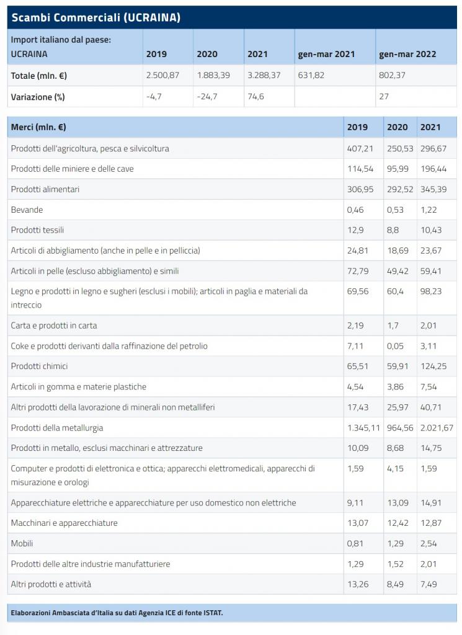Image resolution: width=462 pixels, height=635 pixels.
Task: Click the 2.021,67 metallurgy value
Action: click(x=437, y=428)
